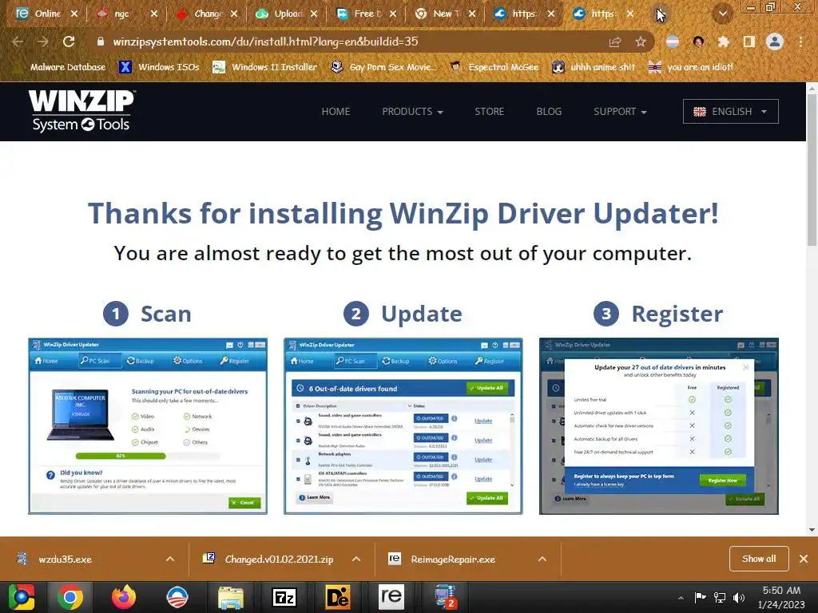Open the 'you are an idiot!' bookmark
818x613 pixels.
click(x=691, y=67)
